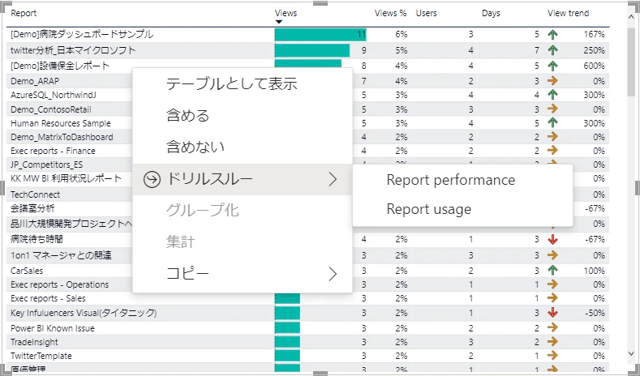This screenshot has height=376, width=640.
Task: Select TechConnect report name
Action: click(x=35, y=194)
